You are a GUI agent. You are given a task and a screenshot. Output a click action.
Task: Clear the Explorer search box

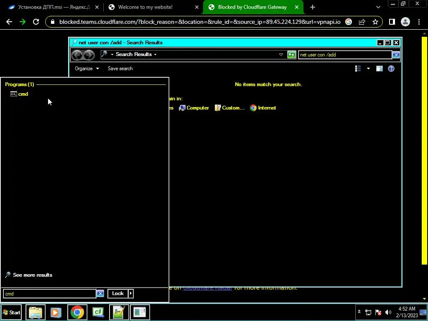pos(396,55)
